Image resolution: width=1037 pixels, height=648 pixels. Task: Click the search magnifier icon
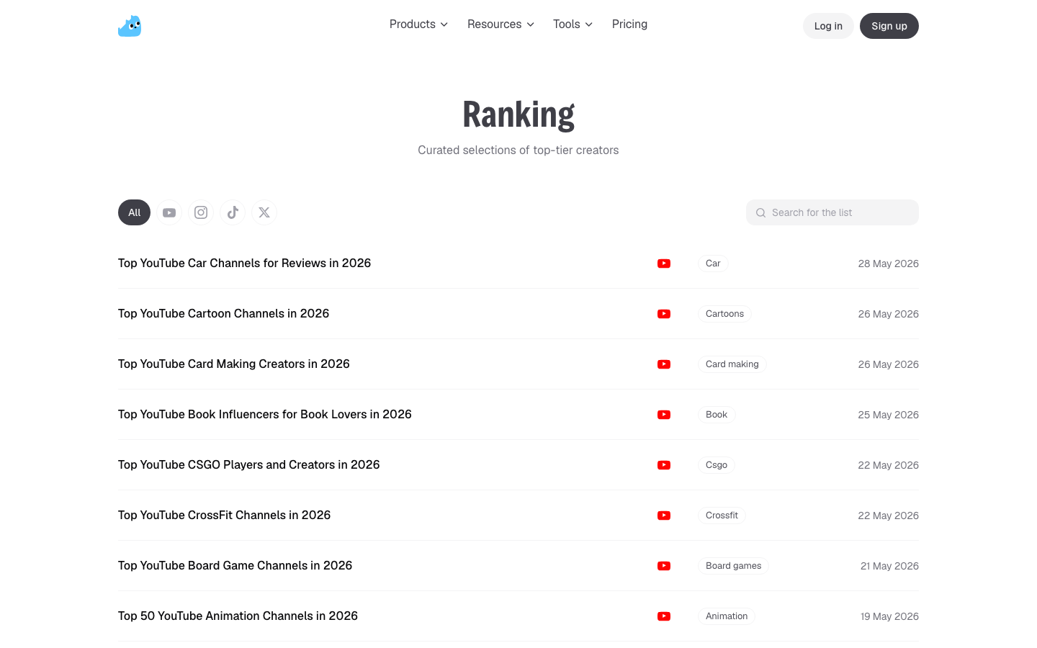(760, 213)
